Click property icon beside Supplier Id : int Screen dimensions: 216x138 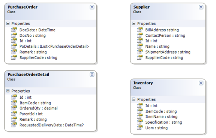(139, 40)
